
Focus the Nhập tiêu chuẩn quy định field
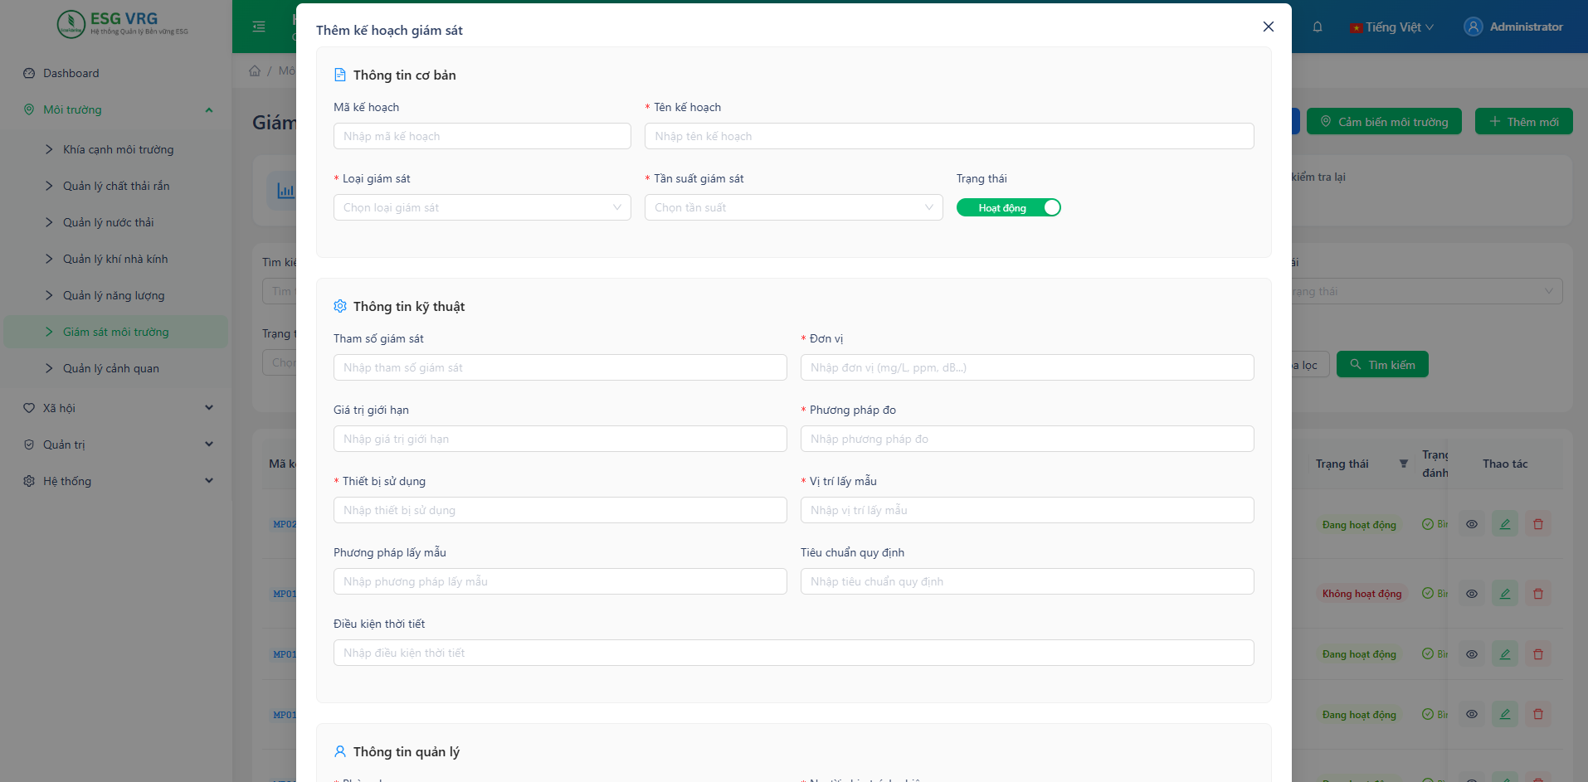tap(1027, 581)
